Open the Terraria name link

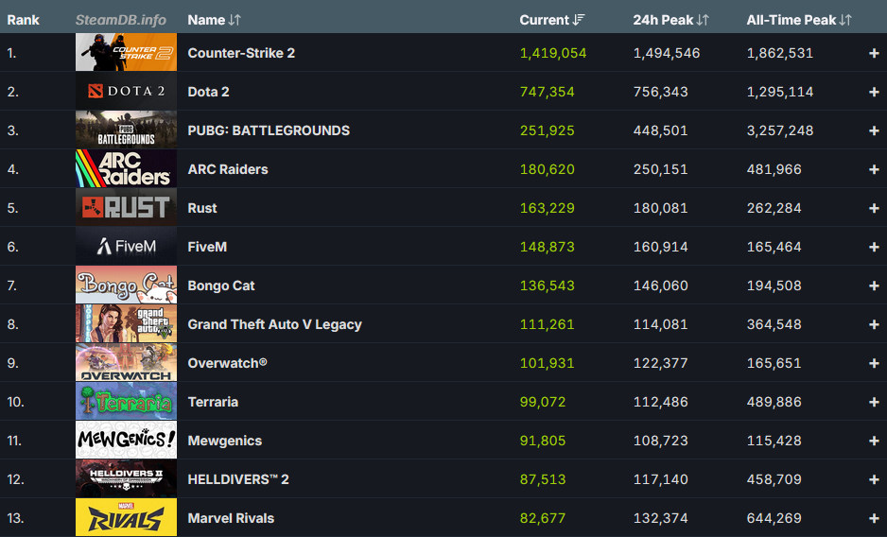pos(213,402)
